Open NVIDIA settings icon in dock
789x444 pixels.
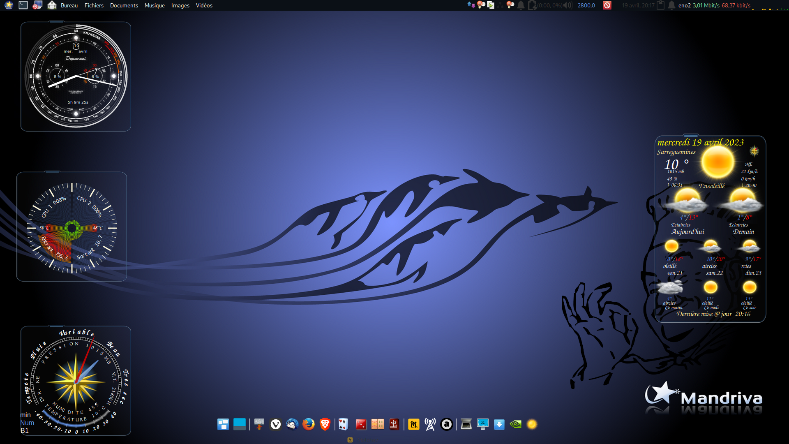(515, 424)
